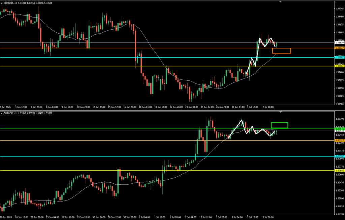Click the GBPUSD,H4 chart title text
Screen dimensions: 345x220
pos(10,3)
